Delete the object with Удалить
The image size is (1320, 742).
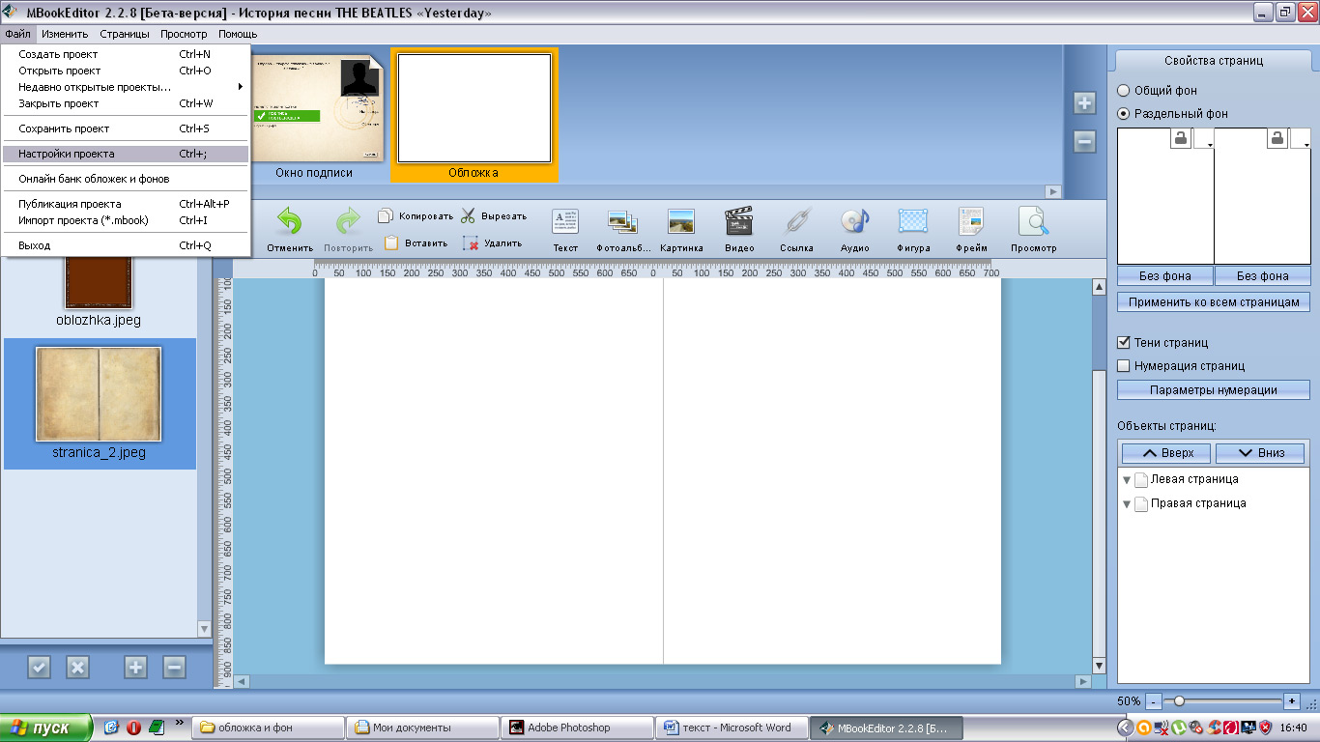493,243
